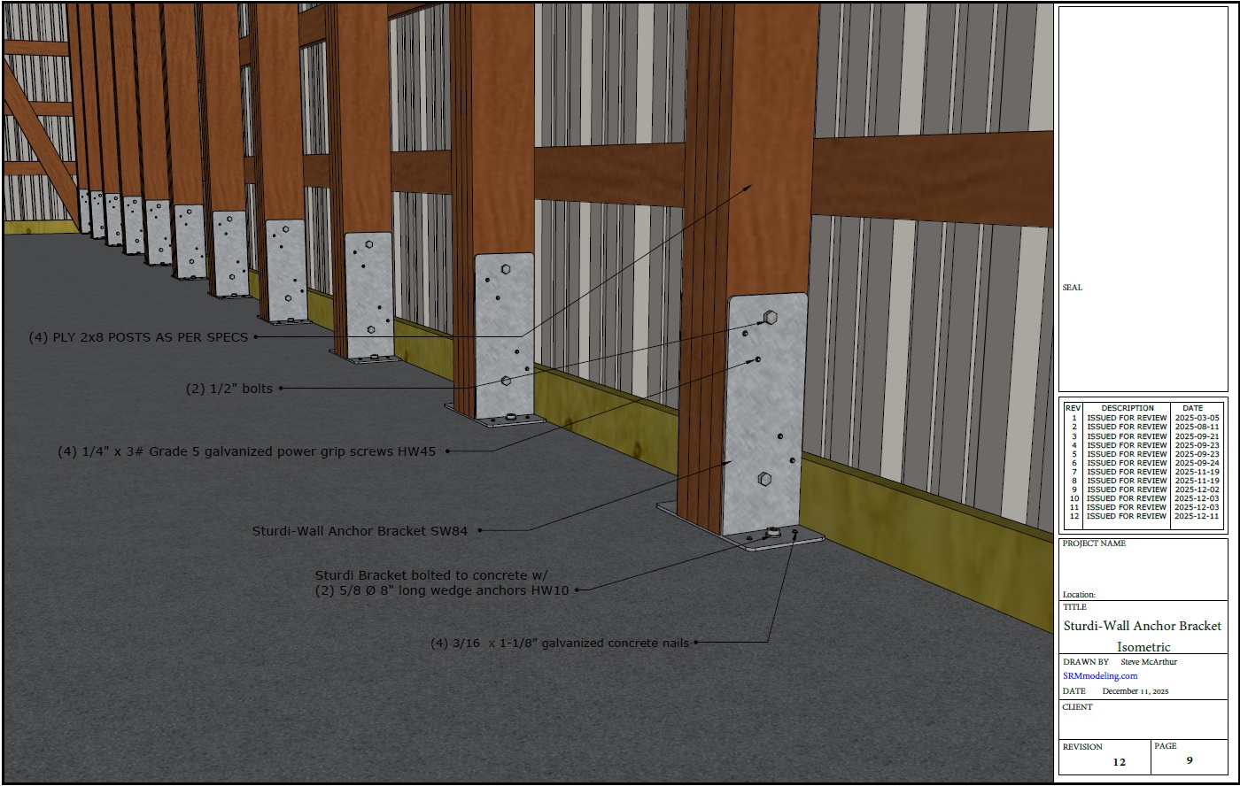
Task: Click the "Location:" label
Action: click(x=1079, y=595)
